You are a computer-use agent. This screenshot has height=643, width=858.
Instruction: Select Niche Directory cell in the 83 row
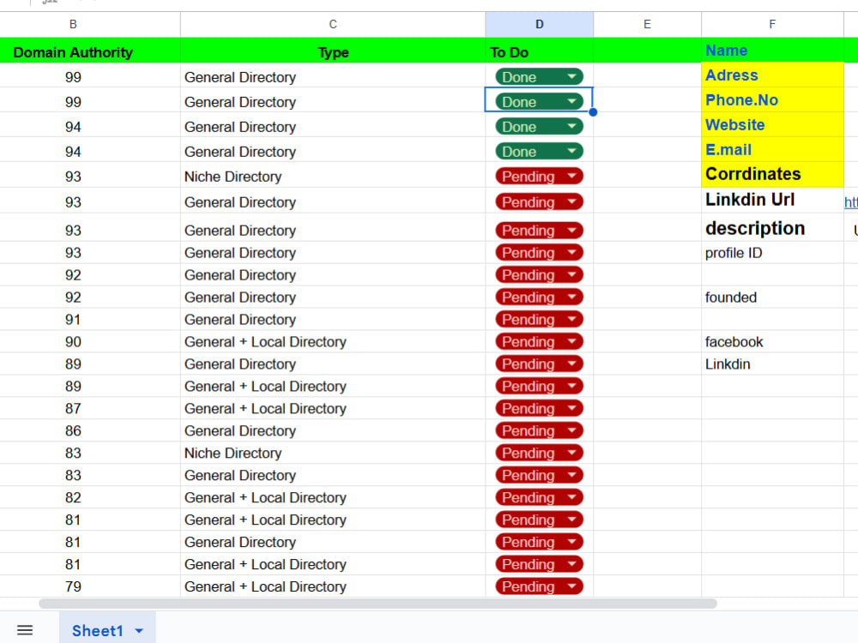point(333,453)
